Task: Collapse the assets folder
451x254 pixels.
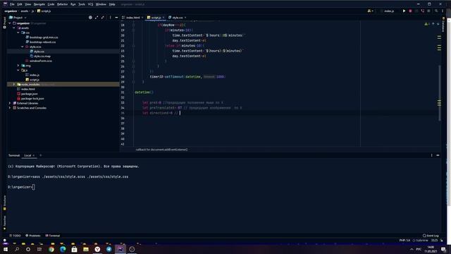Action: tap(14, 28)
